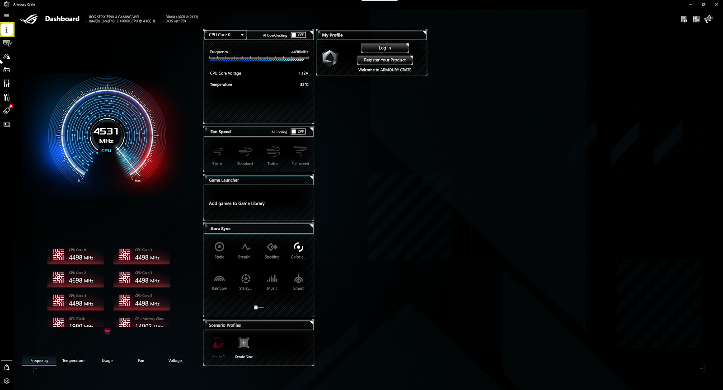Image resolution: width=723 pixels, height=390 pixels.
Task: Open the News sidebar icon
Action: coord(7,124)
